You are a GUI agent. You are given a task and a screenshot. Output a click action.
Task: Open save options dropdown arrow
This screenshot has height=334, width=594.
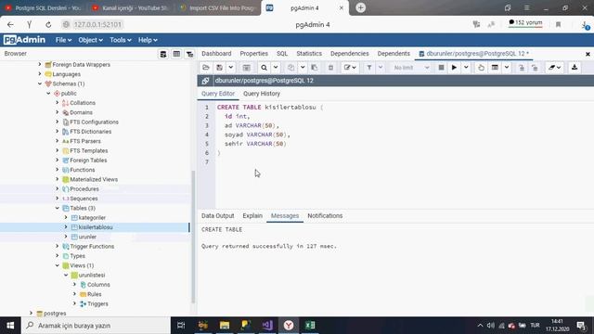click(x=230, y=68)
